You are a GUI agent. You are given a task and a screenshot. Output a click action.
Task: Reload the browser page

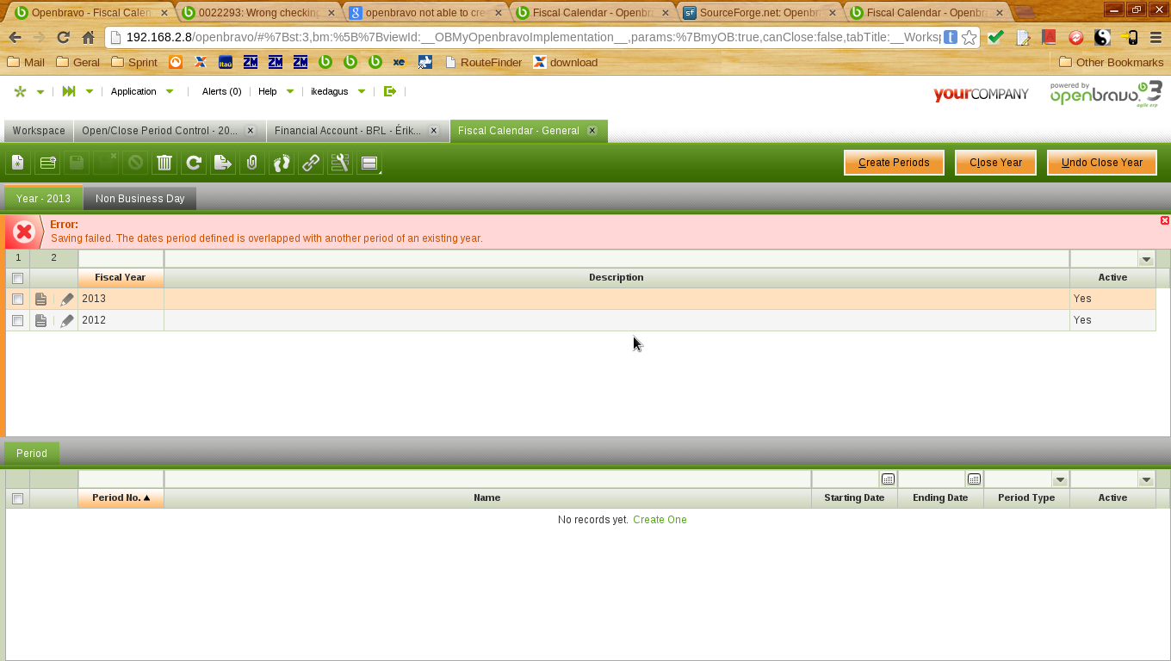click(63, 37)
